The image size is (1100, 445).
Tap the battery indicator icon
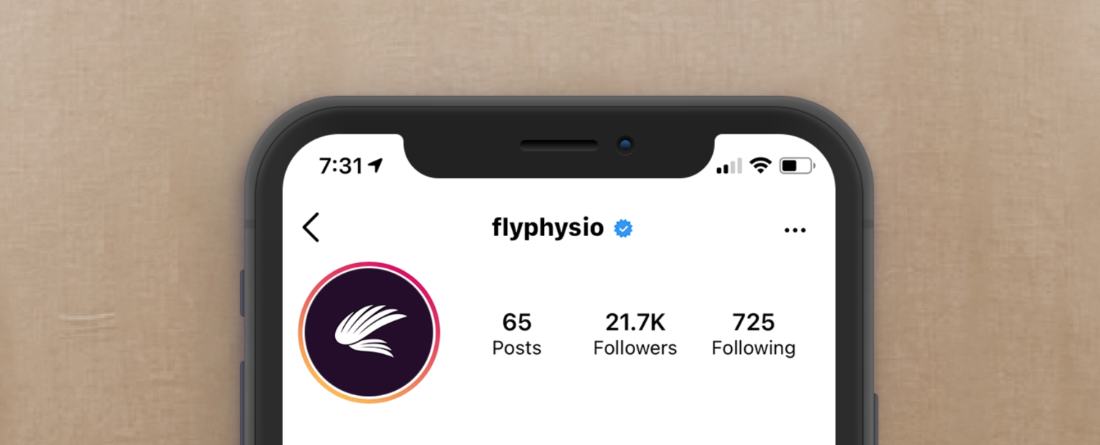pyautogui.click(x=797, y=166)
